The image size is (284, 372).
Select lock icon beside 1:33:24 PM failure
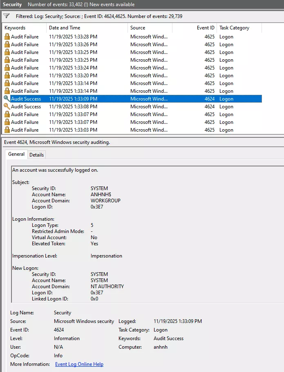(x=7, y=68)
